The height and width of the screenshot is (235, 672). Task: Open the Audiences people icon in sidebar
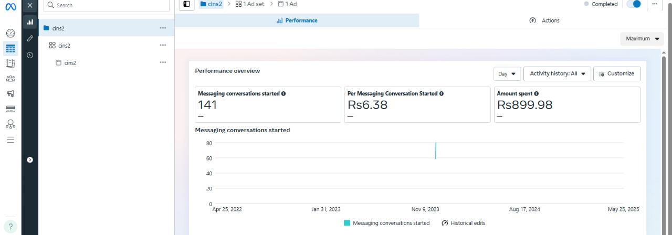10,79
